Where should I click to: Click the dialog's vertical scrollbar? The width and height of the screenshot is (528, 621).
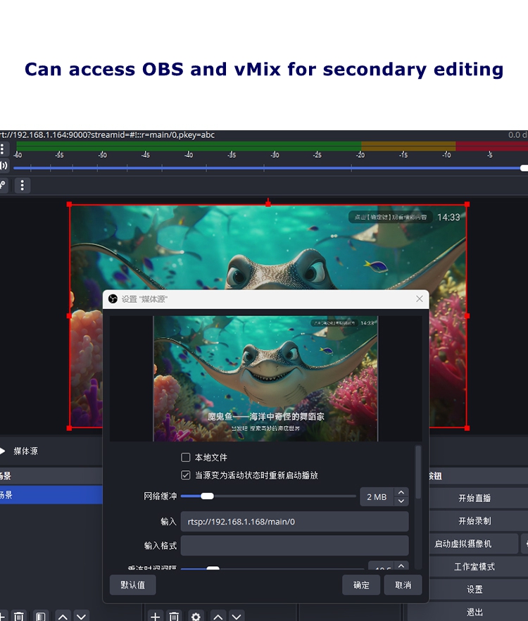click(418, 472)
